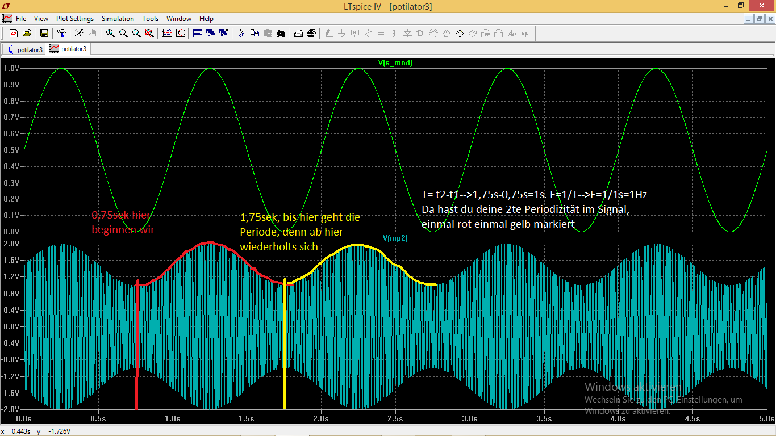Image resolution: width=776 pixels, height=436 pixels.
Task: Select the Ground symbol icon
Action: tap(341, 33)
